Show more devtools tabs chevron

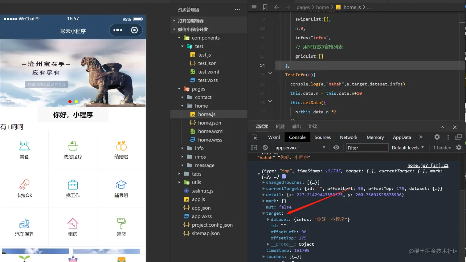[x=421, y=137]
